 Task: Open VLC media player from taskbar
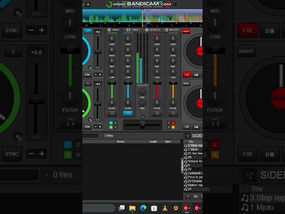pyautogui.click(x=165, y=208)
